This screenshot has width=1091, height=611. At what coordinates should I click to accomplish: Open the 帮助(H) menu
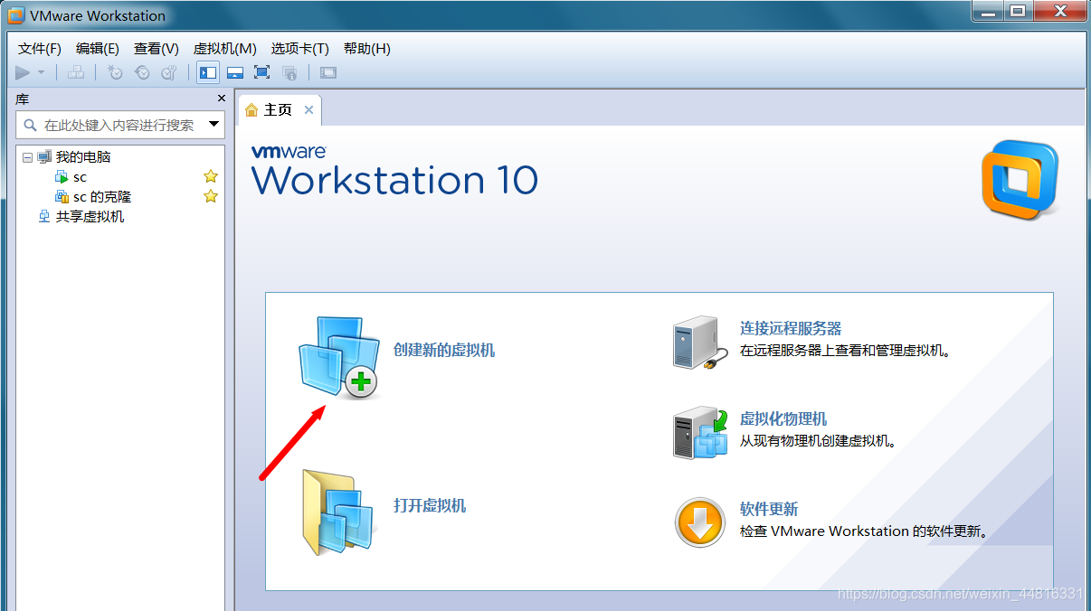(x=367, y=49)
